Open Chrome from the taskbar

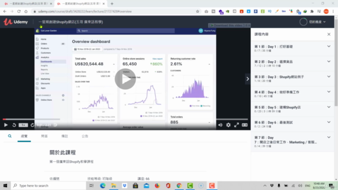[179, 185]
